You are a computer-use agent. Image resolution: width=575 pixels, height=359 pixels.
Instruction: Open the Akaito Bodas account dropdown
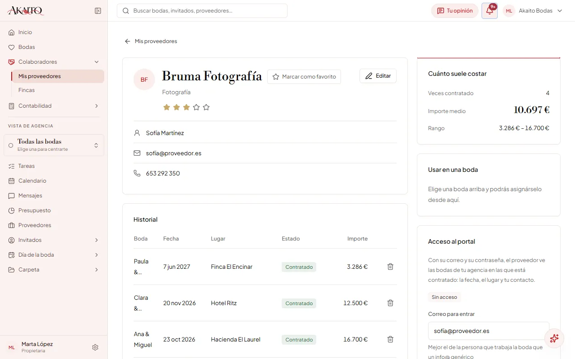[x=533, y=11]
